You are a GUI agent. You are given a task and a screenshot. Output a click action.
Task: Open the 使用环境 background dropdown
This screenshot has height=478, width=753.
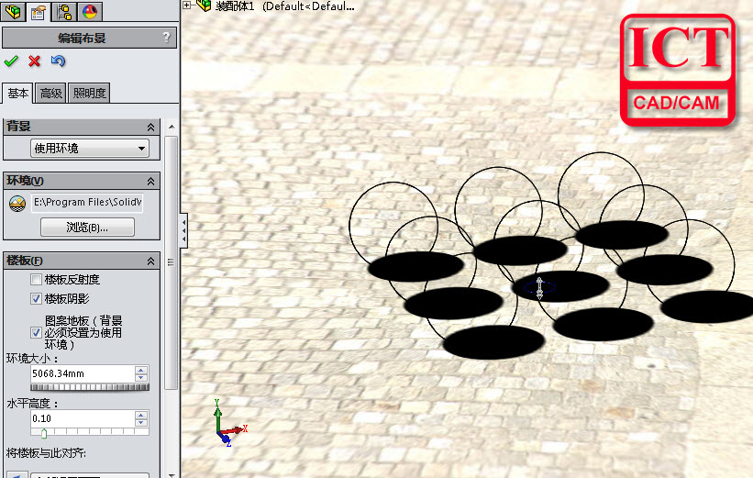click(x=90, y=149)
